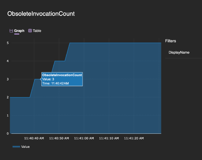Click the 11:41:10 AM x-axis label
This screenshot has width=202, height=160.
[x=109, y=138]
